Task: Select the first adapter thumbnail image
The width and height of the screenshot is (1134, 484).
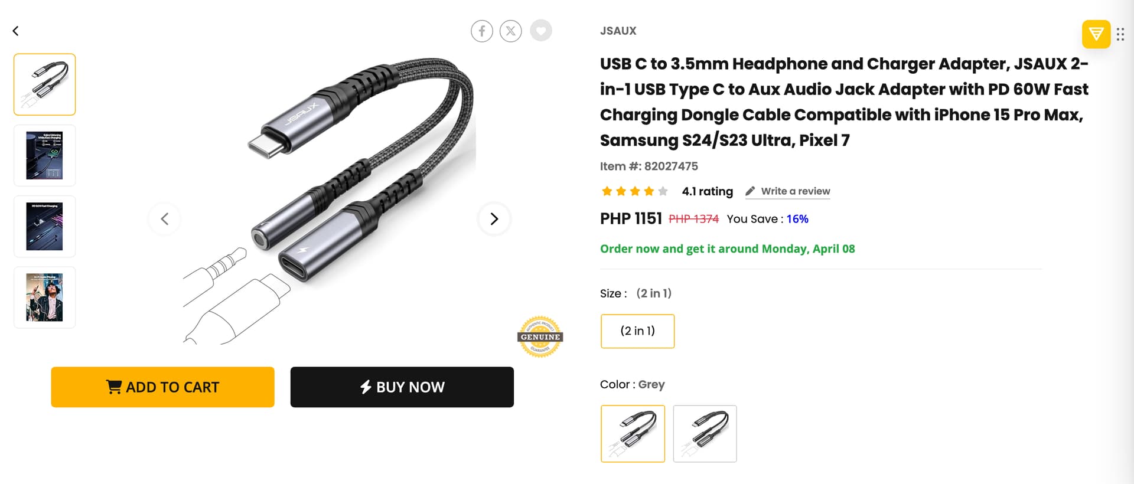Action: tap(45, 84)
